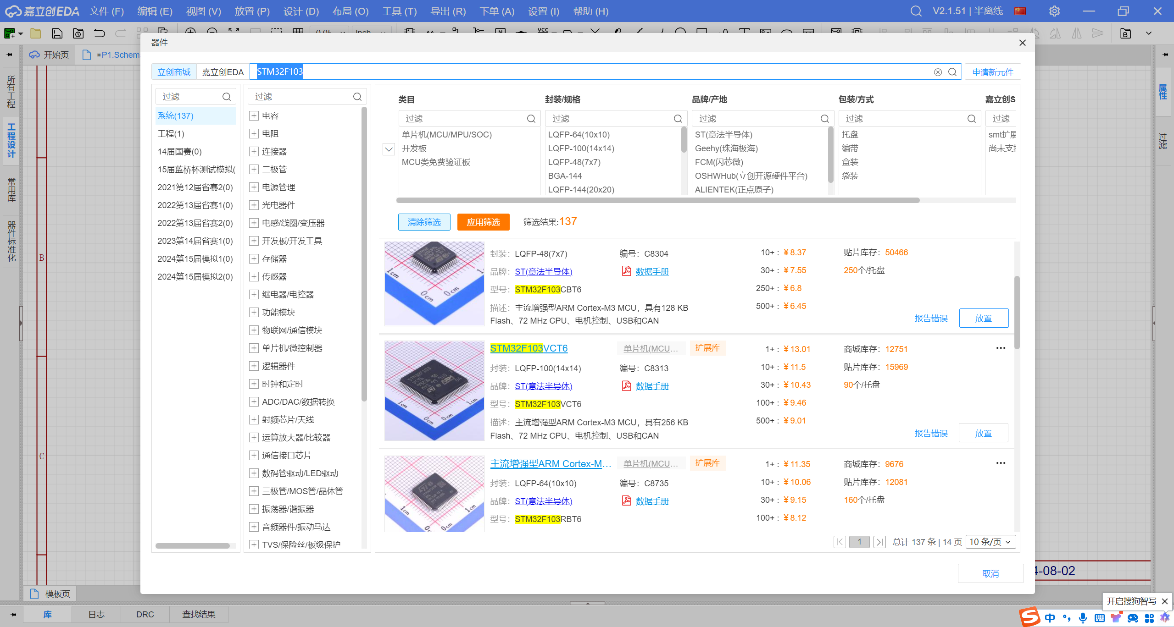Select LQFP-100(14x14) in the package filter list
This screenshot has height=627, width=1174.
pyautogui.click(x=581, y=148)
